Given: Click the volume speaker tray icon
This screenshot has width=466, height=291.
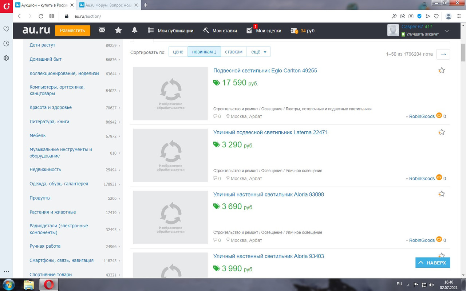Looking at the screenshot, I should pyautogui.click(x=431, y=284).
